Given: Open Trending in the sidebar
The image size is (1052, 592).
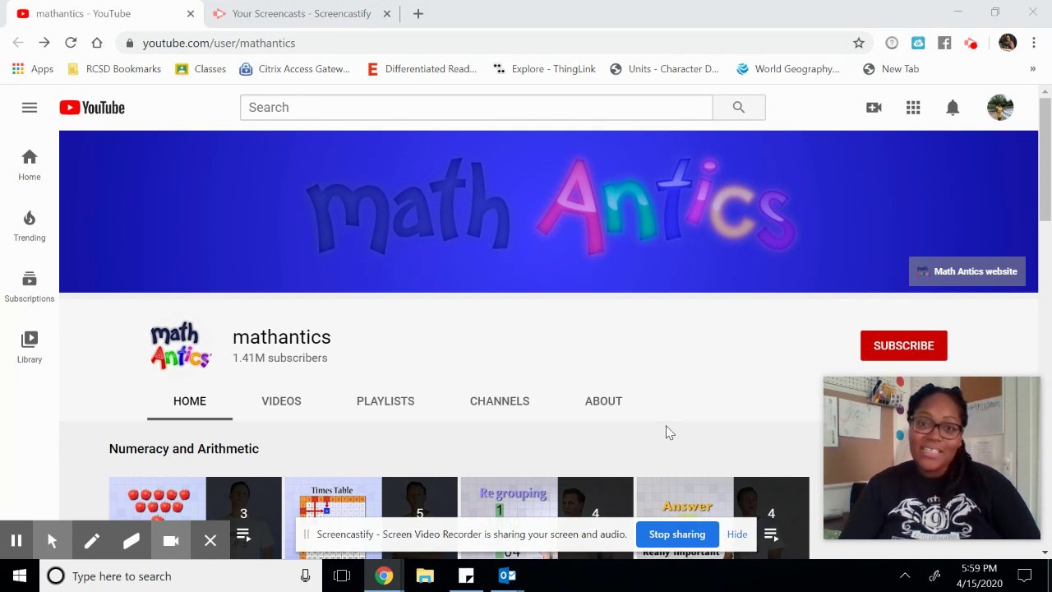Looking at the screenshot, I should pyautogui.click(x=30, y=225).
